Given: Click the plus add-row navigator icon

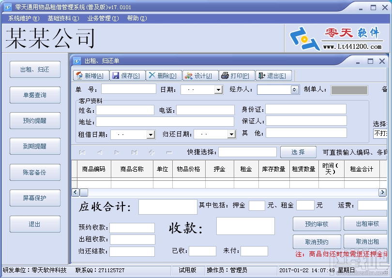Looking at the screenshot, I should click(x=151, y=152).
